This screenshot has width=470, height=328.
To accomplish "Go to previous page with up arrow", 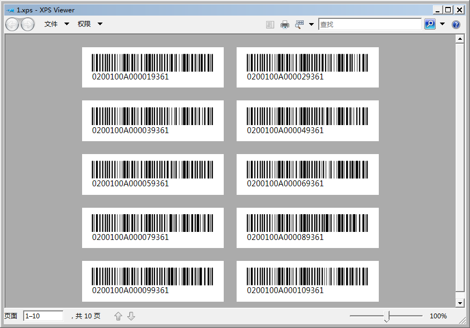I will point(119,316).
